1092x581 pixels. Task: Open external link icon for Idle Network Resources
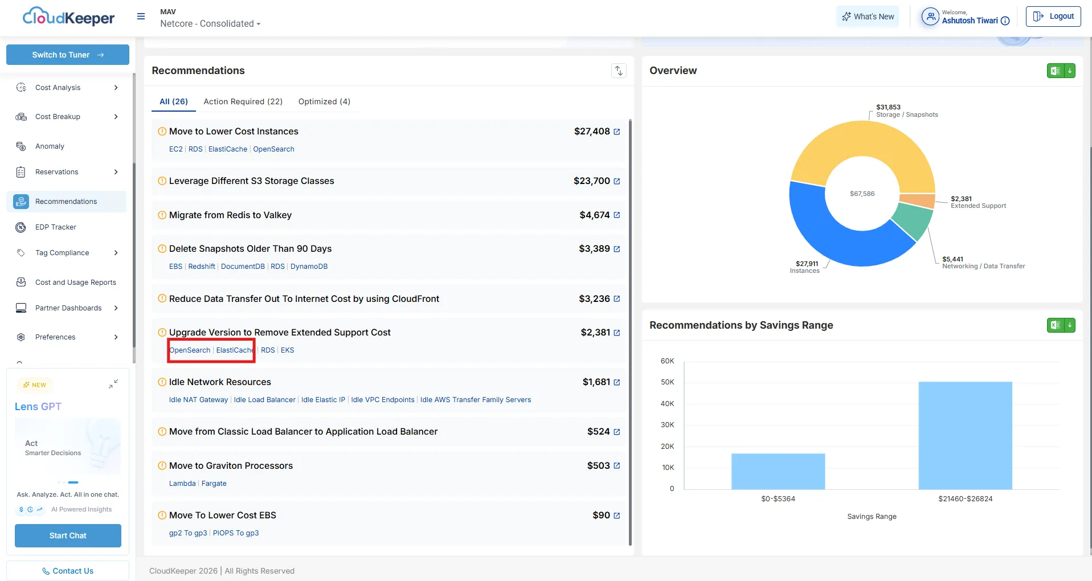point(616,382)
